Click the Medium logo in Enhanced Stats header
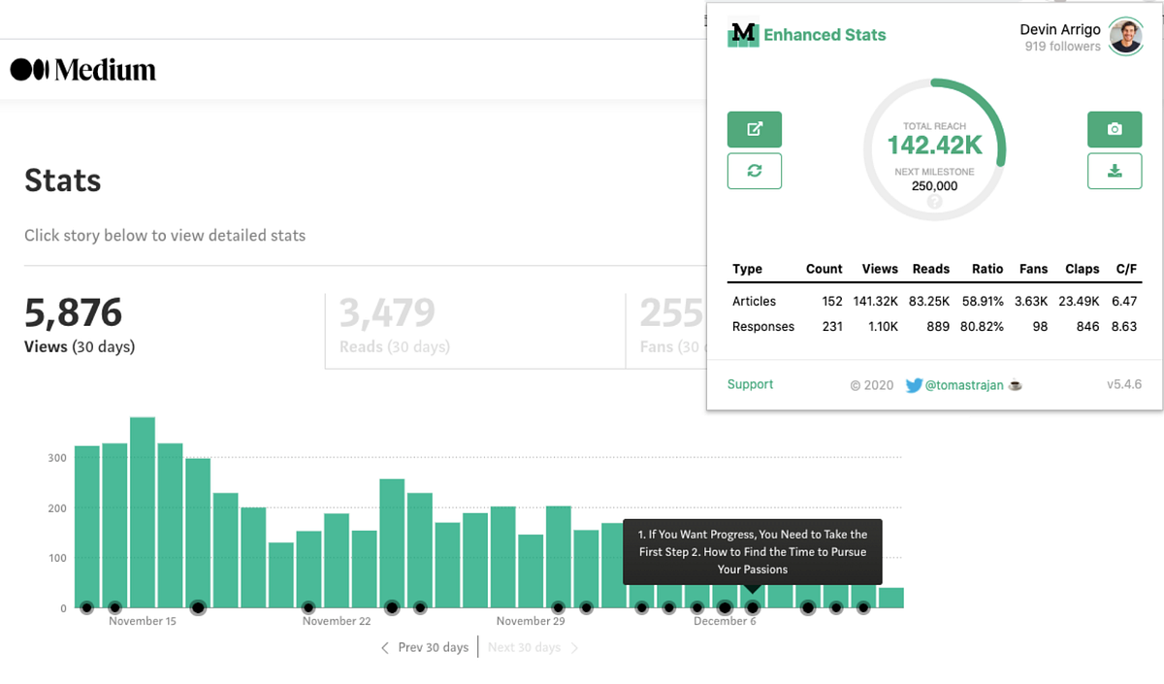 click(x=742, y=35)
